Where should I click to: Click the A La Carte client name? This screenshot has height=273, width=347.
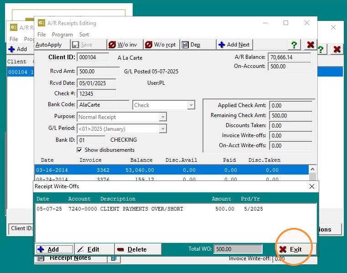click(130, 58)
